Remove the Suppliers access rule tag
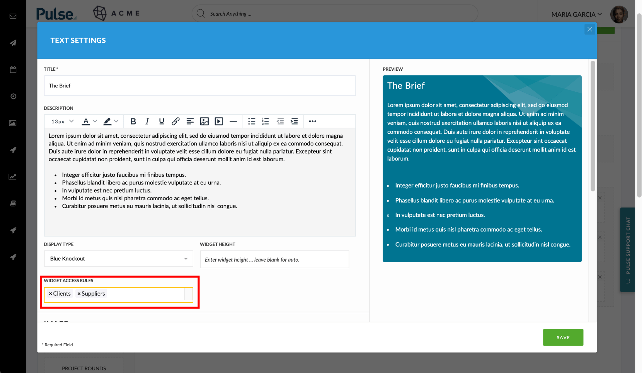The width and height of the screenshot is (642, 373). coord(79,294)
